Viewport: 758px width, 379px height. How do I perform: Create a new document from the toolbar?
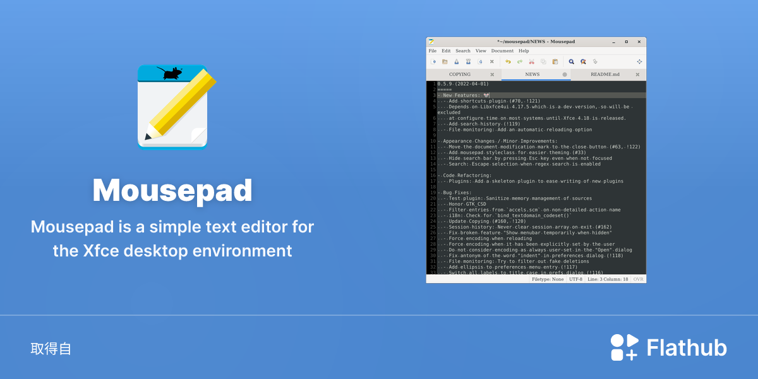(433, 62)
